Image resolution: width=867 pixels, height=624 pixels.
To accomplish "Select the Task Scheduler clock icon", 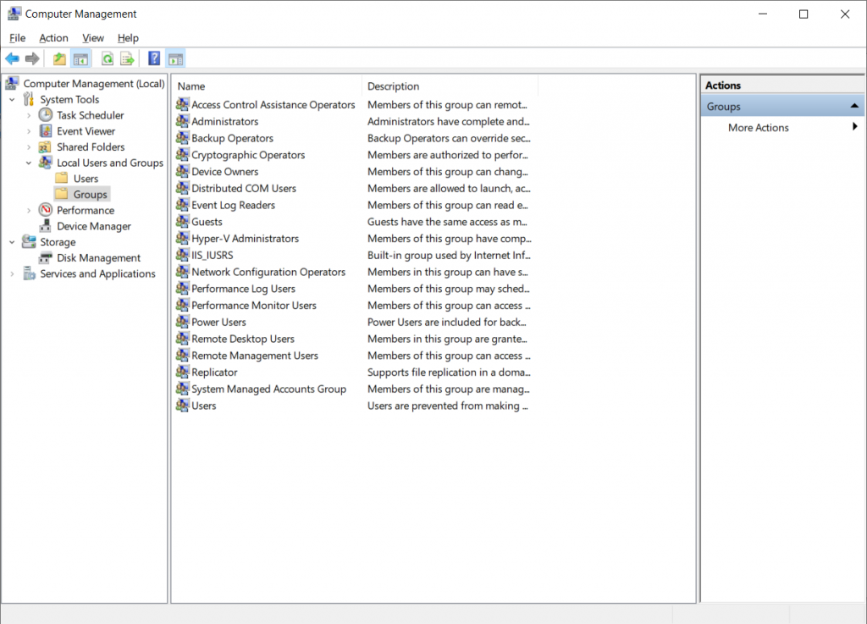I will pos(46,115).
